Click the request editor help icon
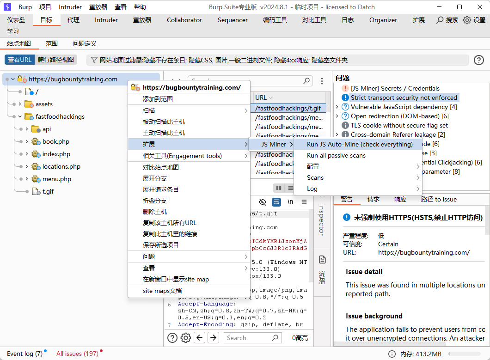490x360 pixels. (172, 338)
